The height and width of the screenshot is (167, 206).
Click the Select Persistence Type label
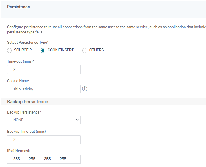tap(28, 43)
